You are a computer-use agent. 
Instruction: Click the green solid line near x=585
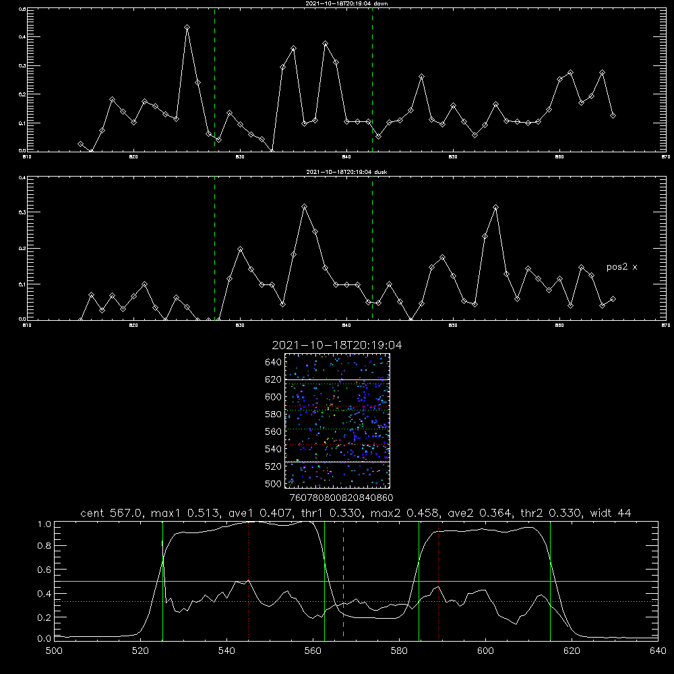click(419, 580)
